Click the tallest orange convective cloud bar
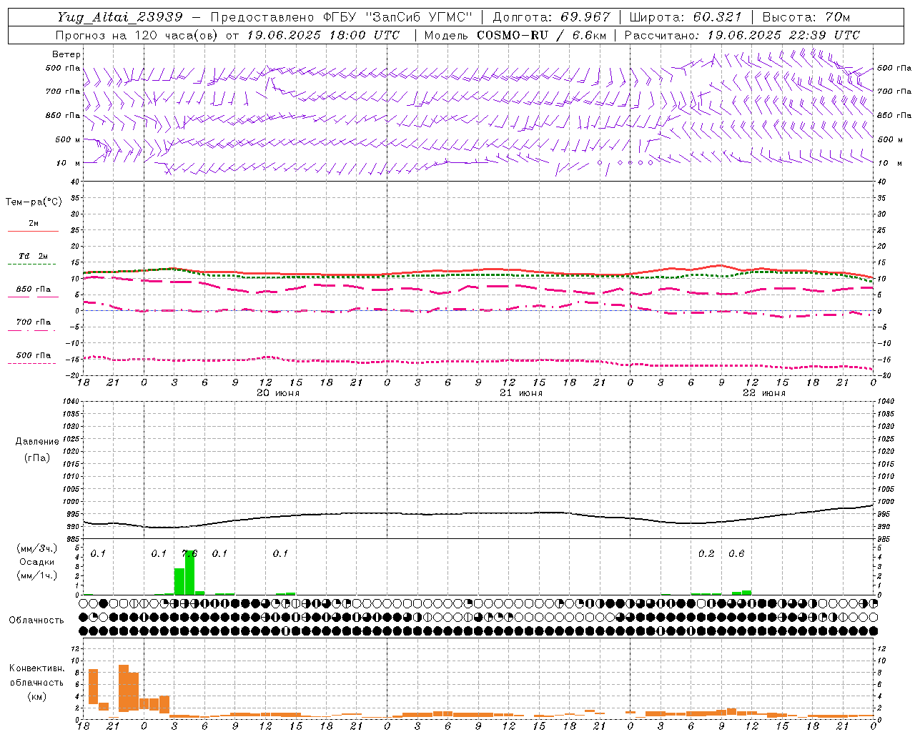 pos(124,688)
